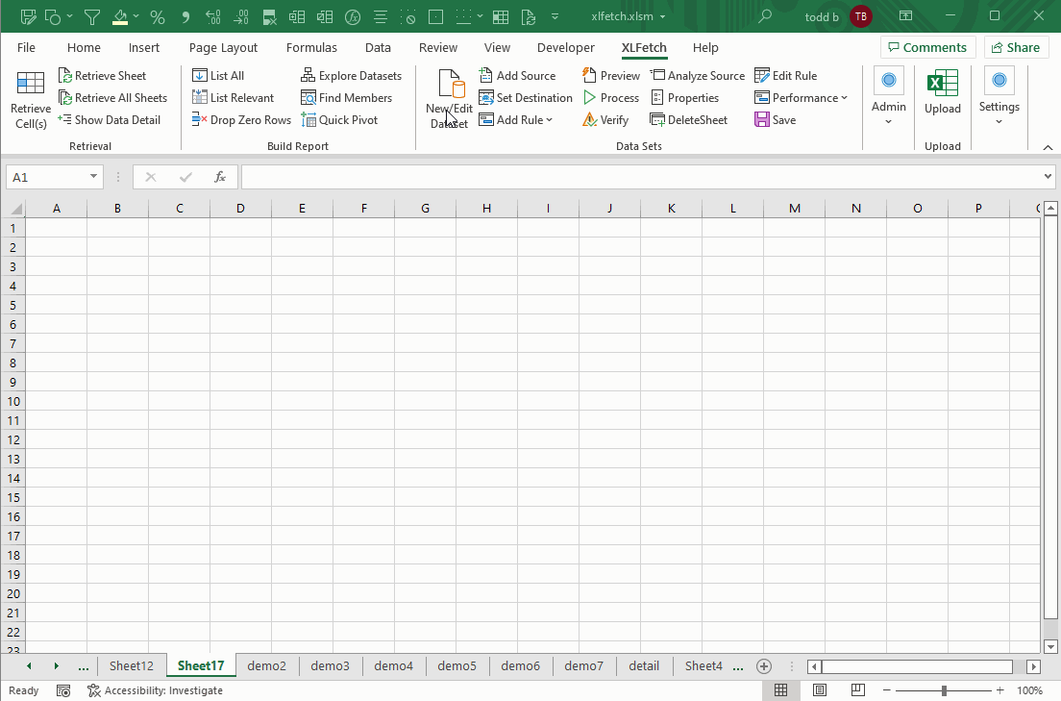Switch to Normal view in status bar
The image size is (1061, 701).
[x=781, y=690]
